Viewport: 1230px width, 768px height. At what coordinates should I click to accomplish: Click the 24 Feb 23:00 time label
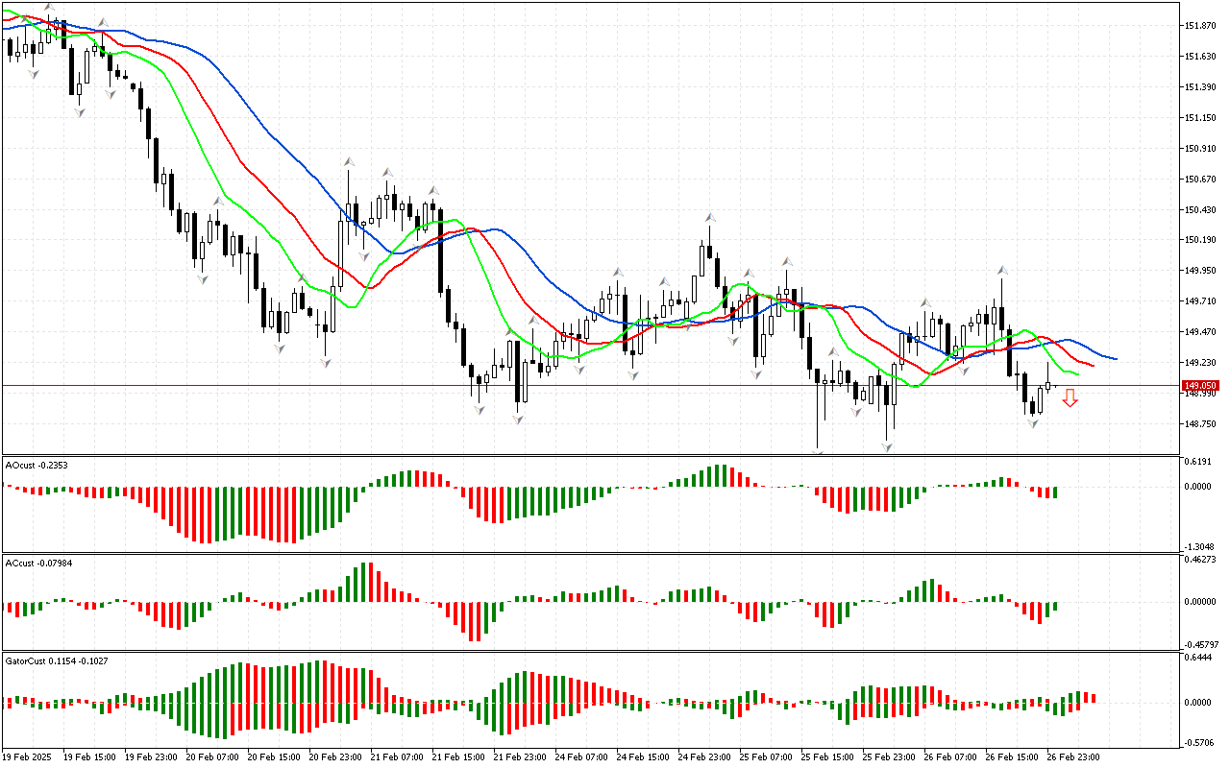tap(704, 757)
